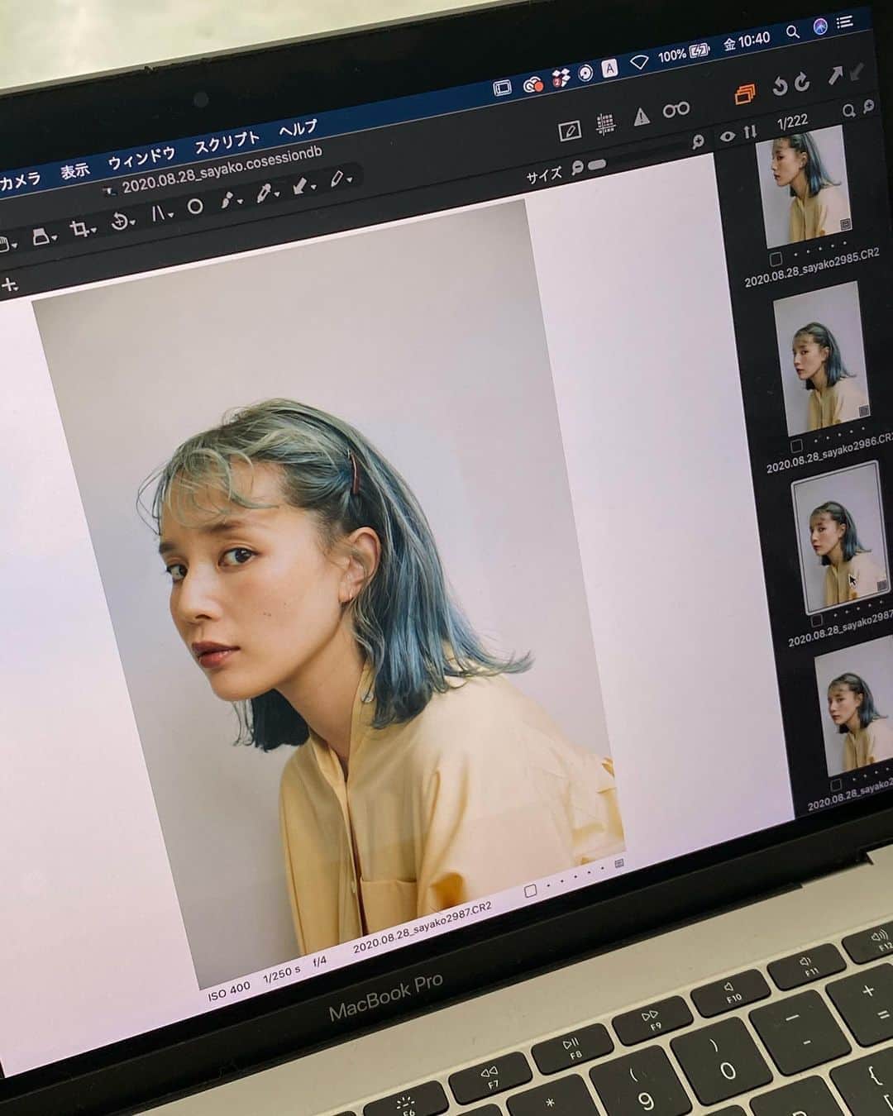Viewport: 893px width, 1116px height.
Task: Tick the viewer checkbox beside sayako2987.CR2
Action: 531,891
